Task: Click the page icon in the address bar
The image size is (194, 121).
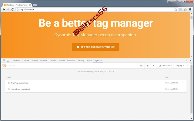Action: (18, 9)
